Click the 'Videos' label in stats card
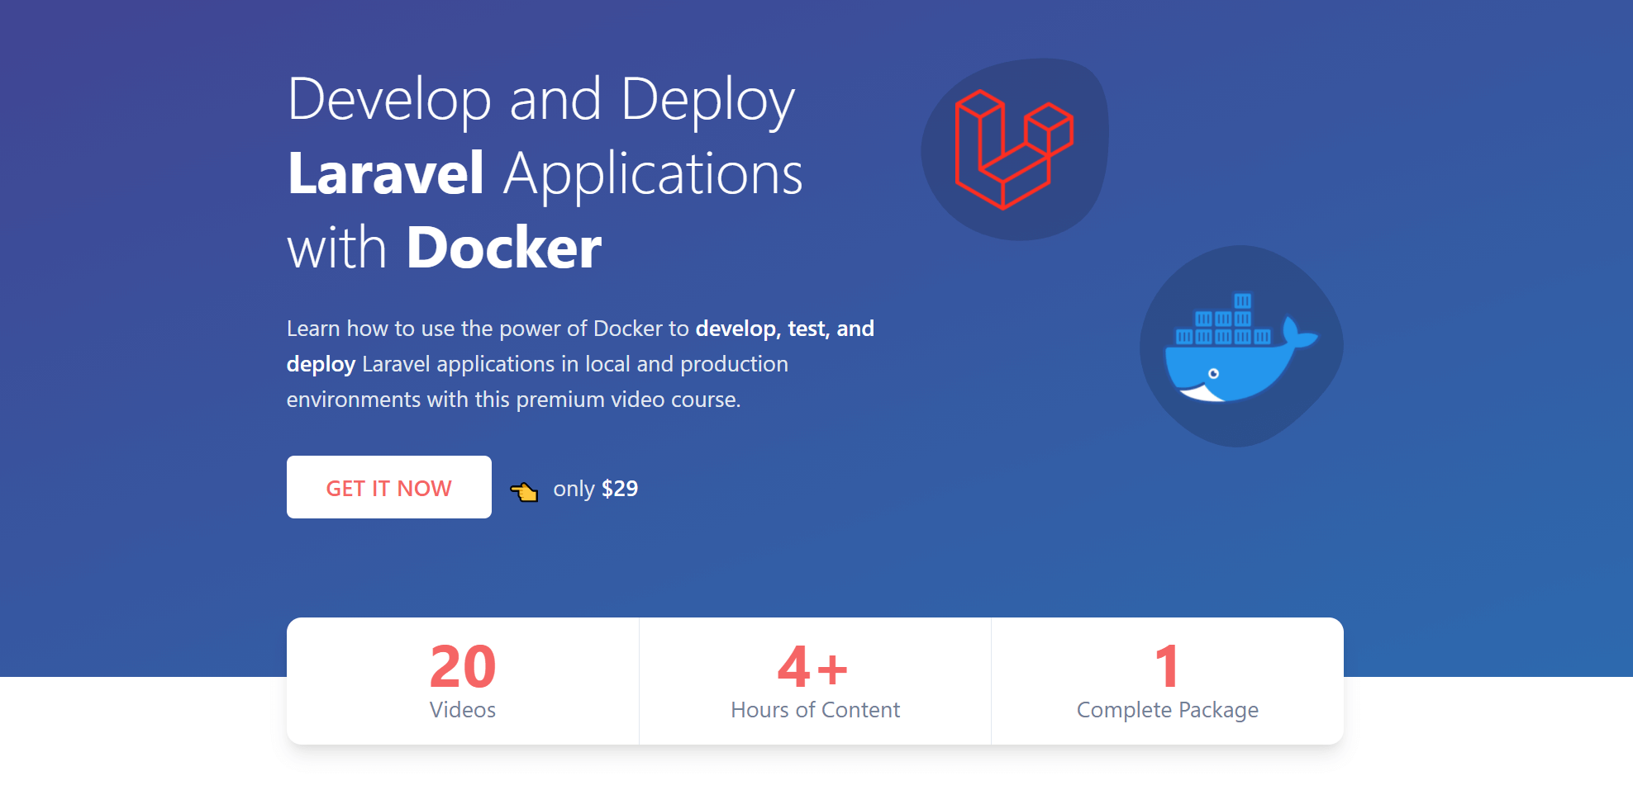This screenshot has width=1633, height=809. [x=463, y=710]
